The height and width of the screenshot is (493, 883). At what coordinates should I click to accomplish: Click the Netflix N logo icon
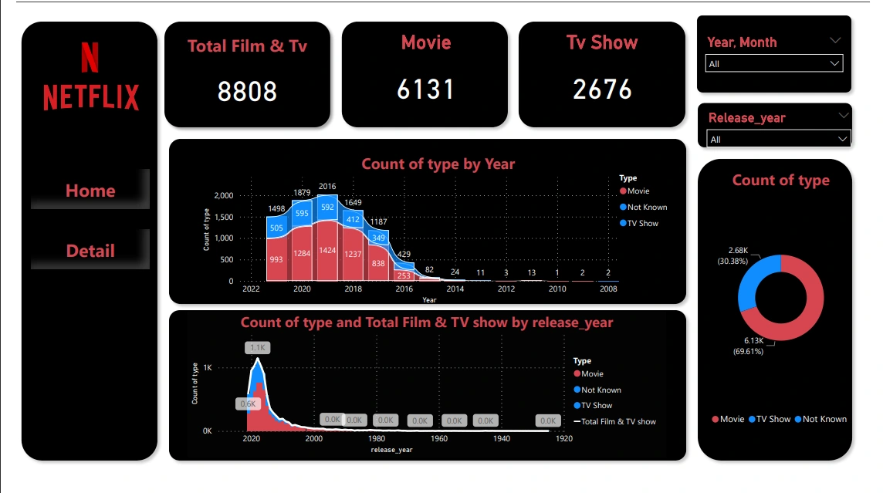click(x=90, y=57)
